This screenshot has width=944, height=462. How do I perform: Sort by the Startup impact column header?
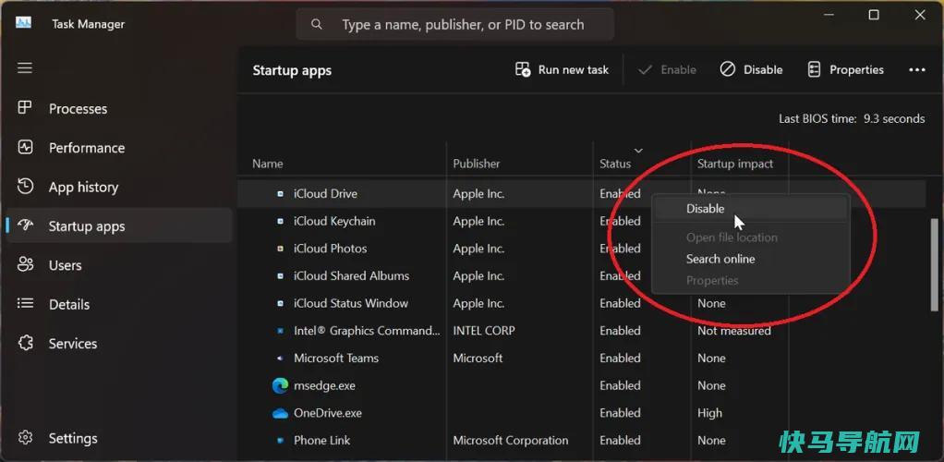tap(735, 164)
